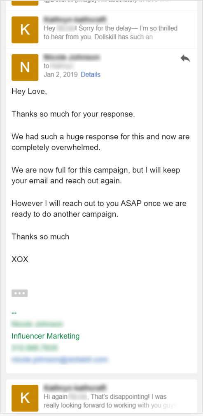Screen dimensions: 203x416
Task: Expand the collapsed 'Sorry for the delay' message
Action: click(x=102, y=30)
